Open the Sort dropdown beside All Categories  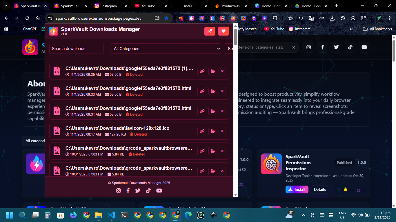(x=229, y=49)
